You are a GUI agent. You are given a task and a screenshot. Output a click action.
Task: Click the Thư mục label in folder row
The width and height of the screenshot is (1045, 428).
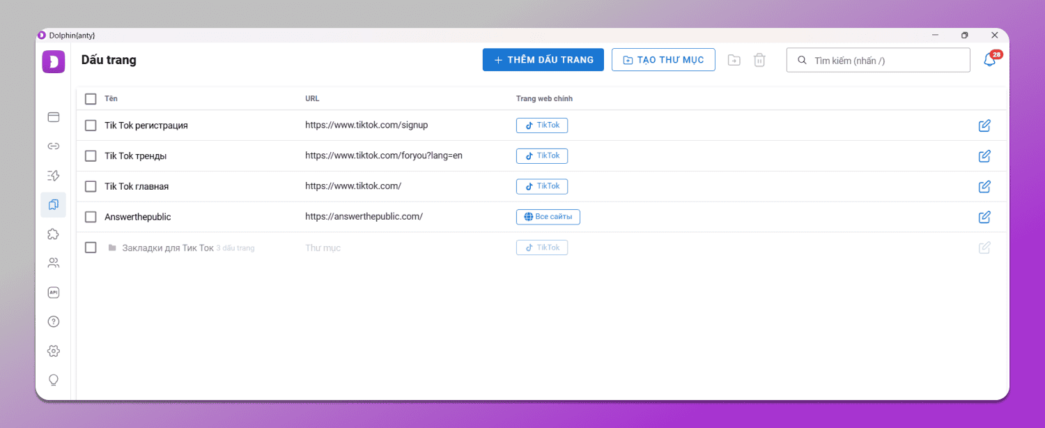click(323, 247)
